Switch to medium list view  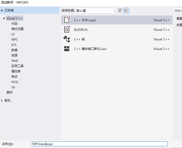click(x=126, y=11)
